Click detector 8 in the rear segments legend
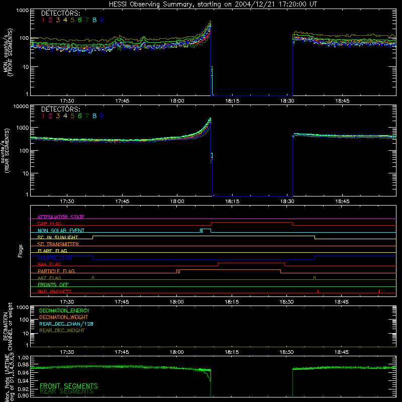Screen dimensions: 402x402 click(94, 116)
